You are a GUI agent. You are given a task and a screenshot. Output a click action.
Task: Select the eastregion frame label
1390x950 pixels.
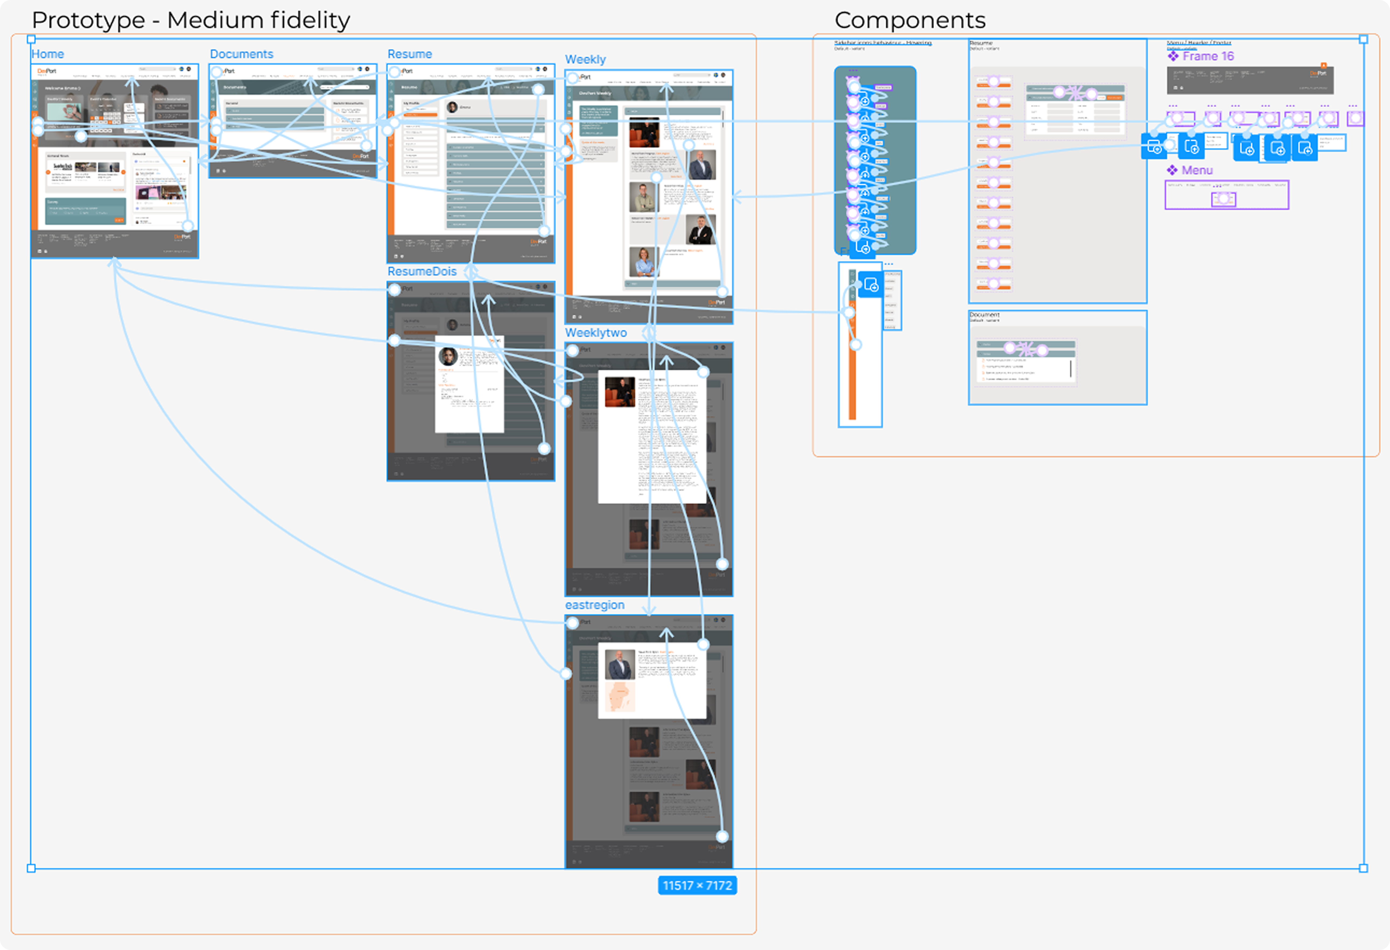pos(595,605)
